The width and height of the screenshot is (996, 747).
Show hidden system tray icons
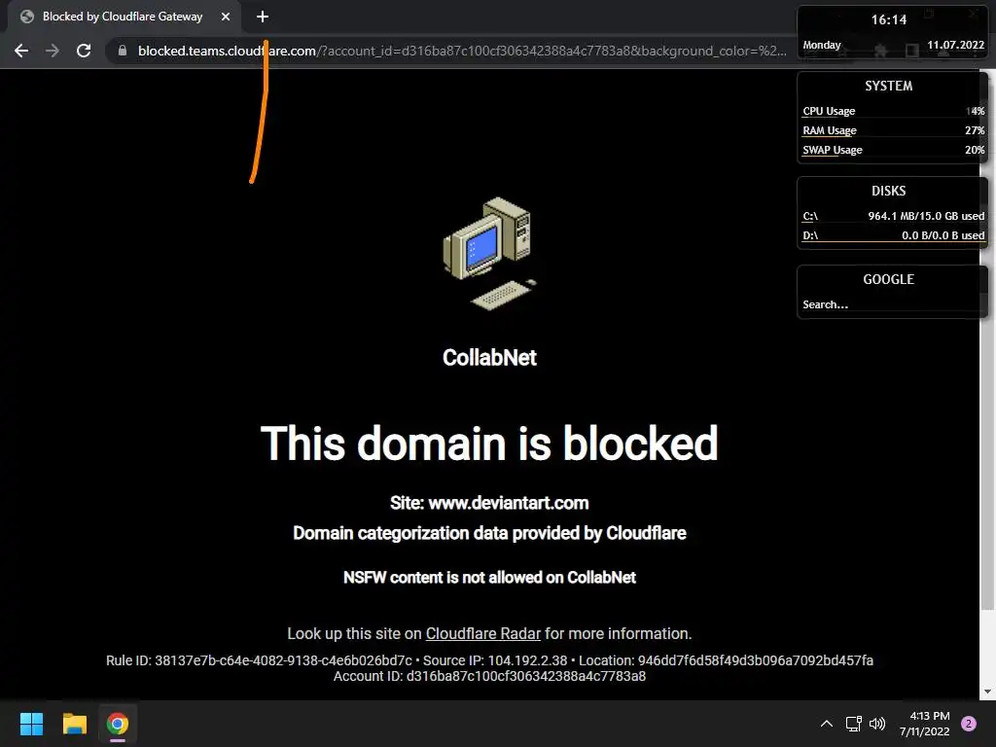coord(827,724)
